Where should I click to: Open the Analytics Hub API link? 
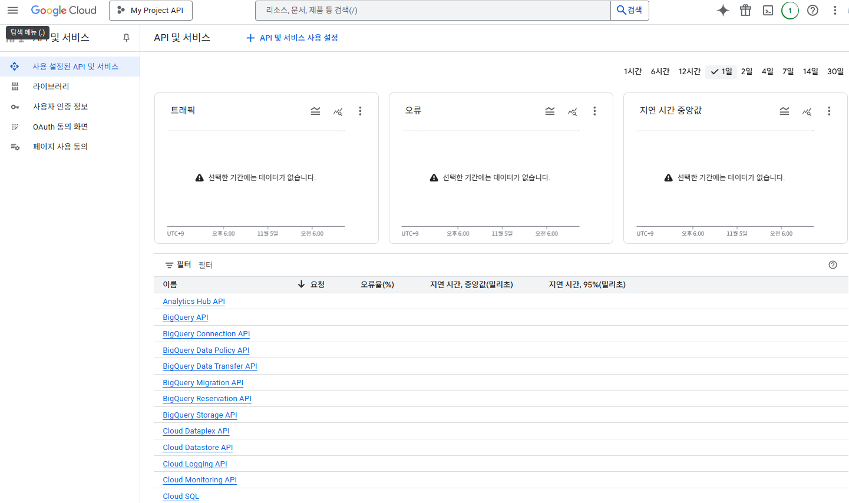(x=194, y=302)
